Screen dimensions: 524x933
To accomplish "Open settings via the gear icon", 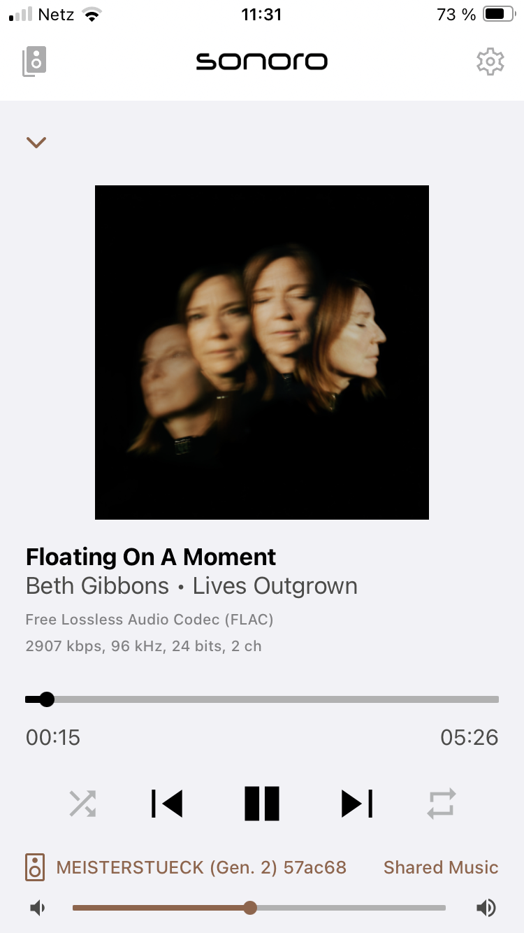I will point(490,62).
